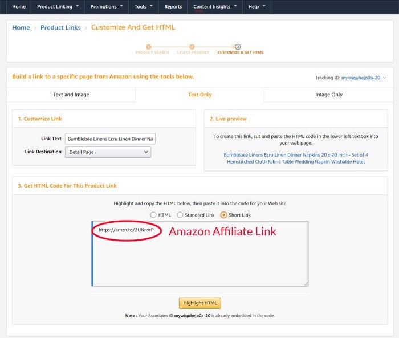Screen dimensions: 399x338
Task: Open the Link Destination dropdown
Action: click(x=108, y=152)
